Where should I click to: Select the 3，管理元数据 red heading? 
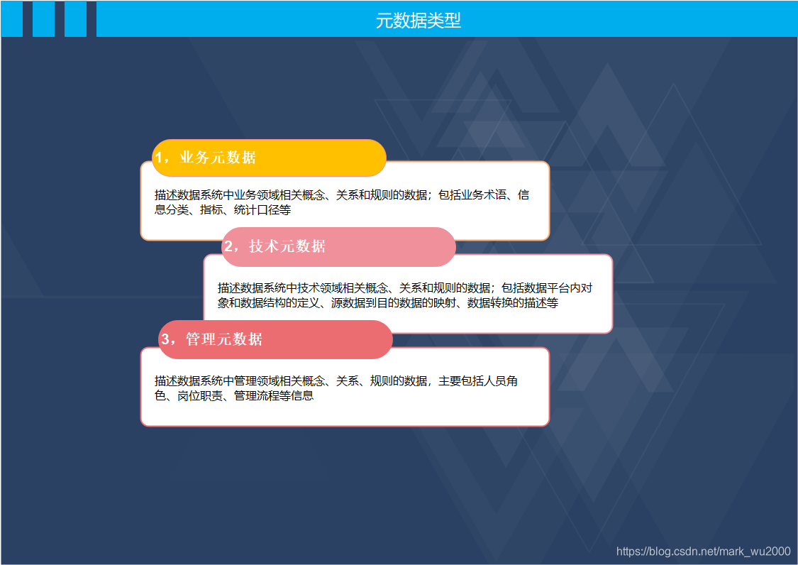click(x=275, y=339)
